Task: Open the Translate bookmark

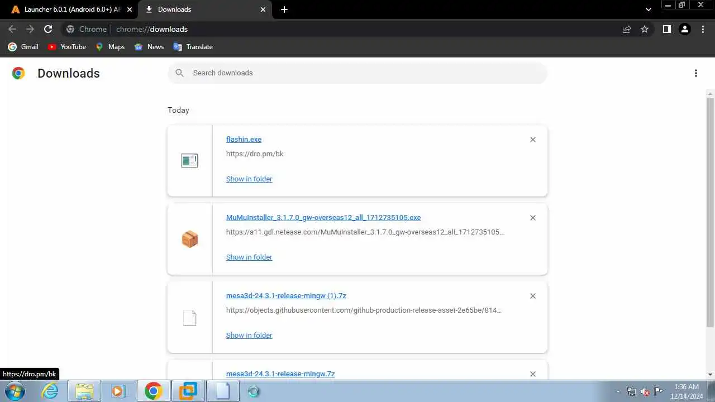Action: pos(193,47)
